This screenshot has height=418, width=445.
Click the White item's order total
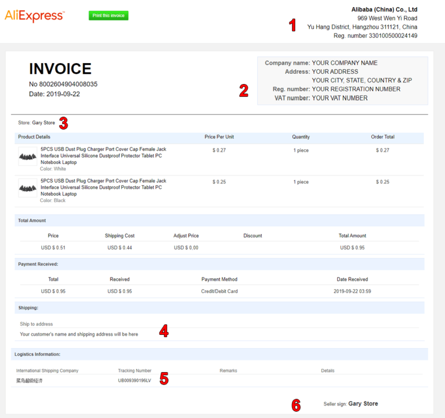(382, 150)
